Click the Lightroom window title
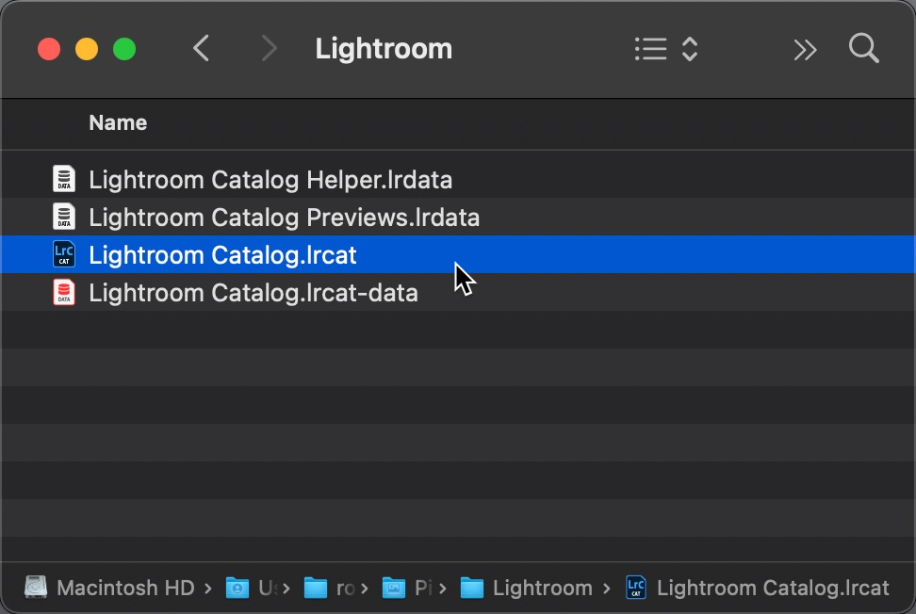916x614 pixels. click(x=384, y=48)
